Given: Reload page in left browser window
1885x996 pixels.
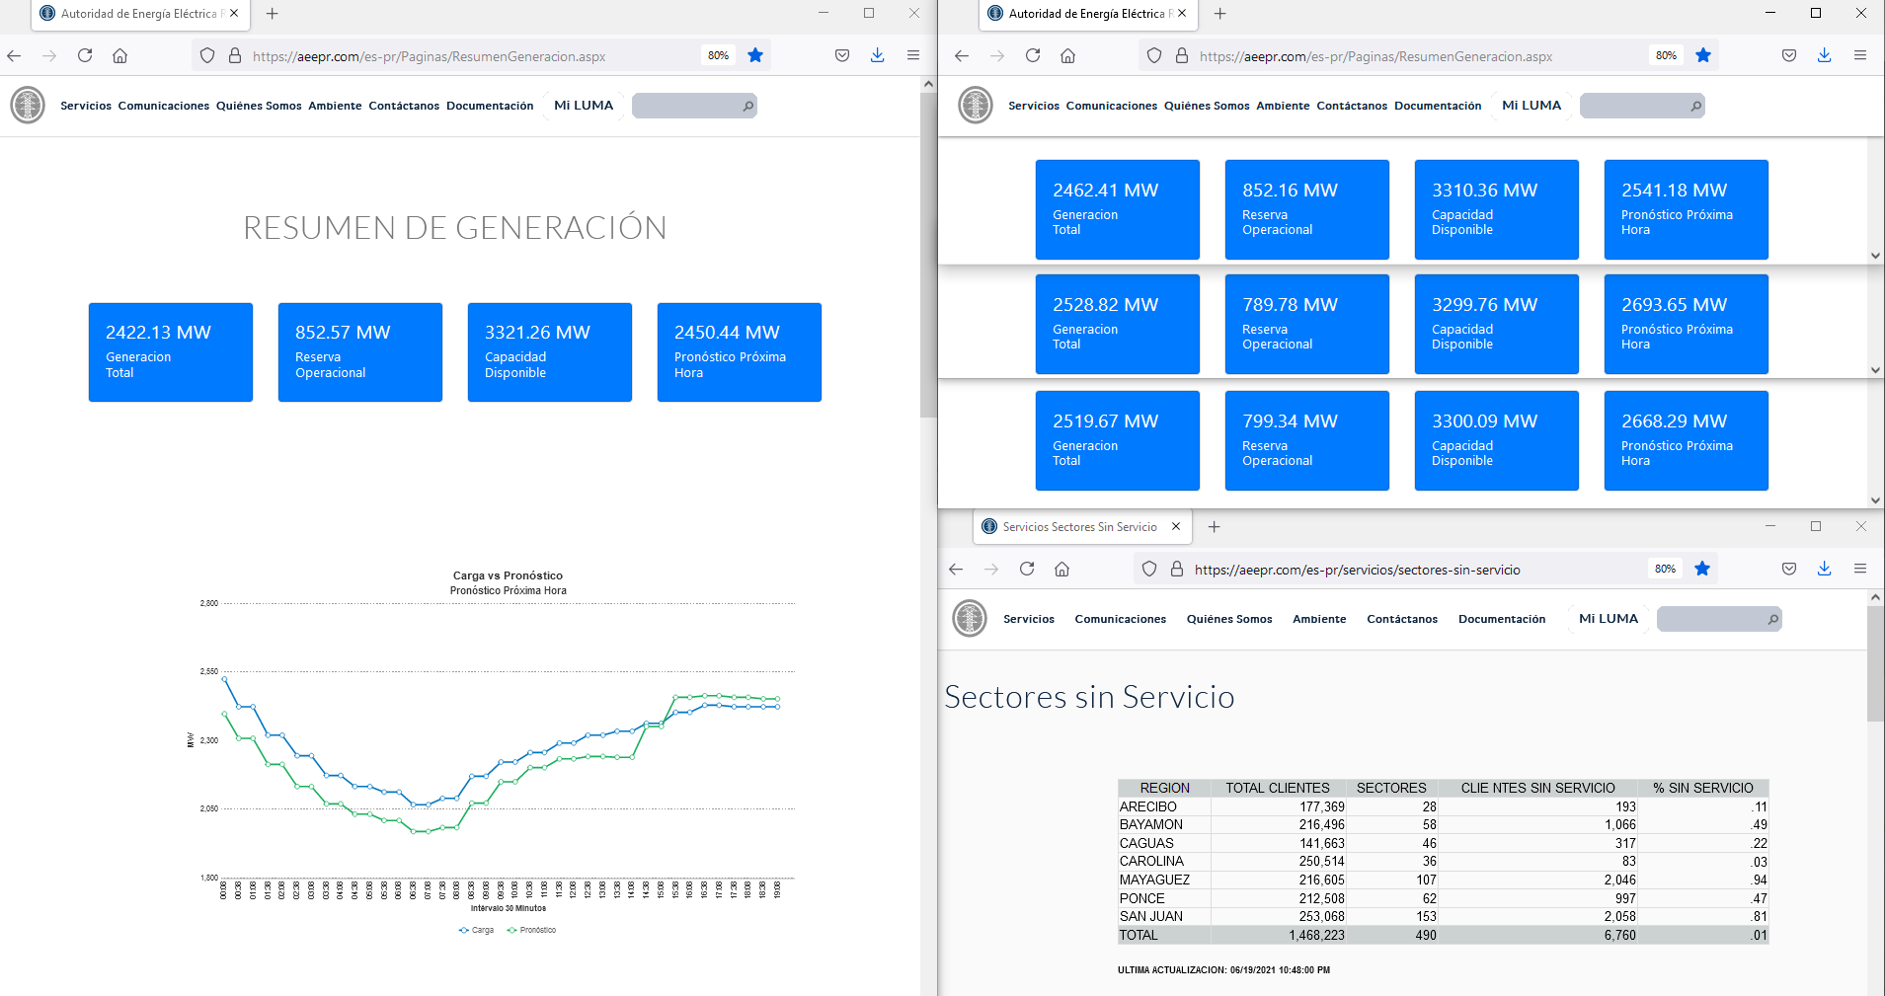Looking at the screenshot, I should [85, 55].
